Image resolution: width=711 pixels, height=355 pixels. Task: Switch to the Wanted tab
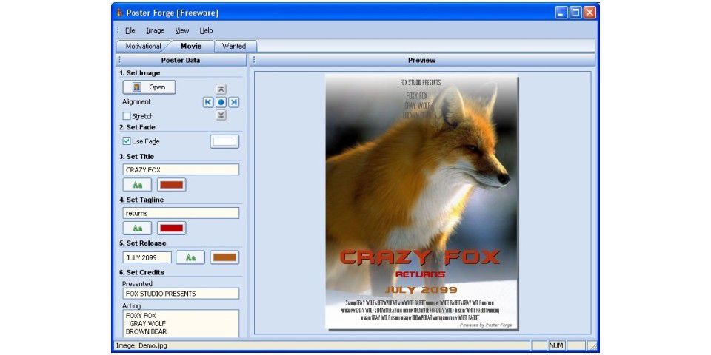[x=234, y=46]
